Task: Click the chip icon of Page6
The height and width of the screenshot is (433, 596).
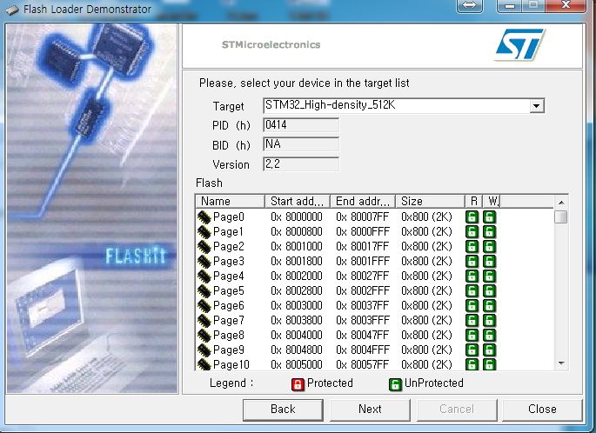Action: [204, 306]
